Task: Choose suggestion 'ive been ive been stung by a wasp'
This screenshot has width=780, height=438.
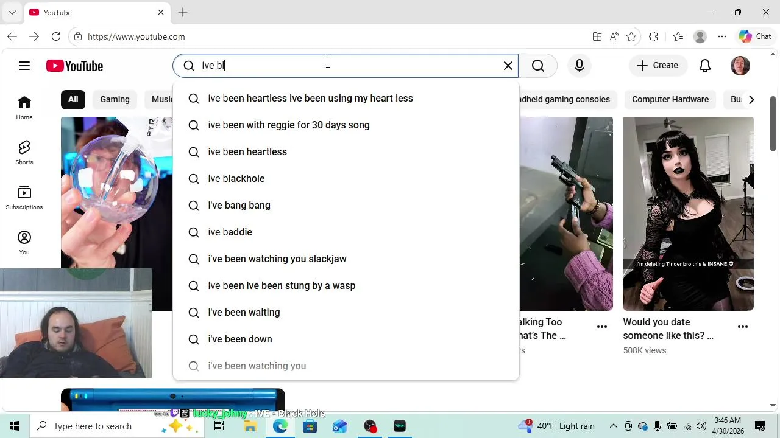Action: point(346,285)
